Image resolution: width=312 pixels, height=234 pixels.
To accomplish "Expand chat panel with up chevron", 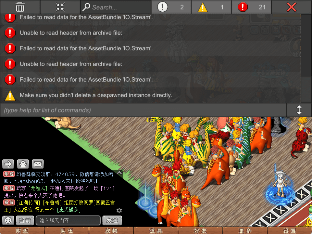I will point(119,173).
